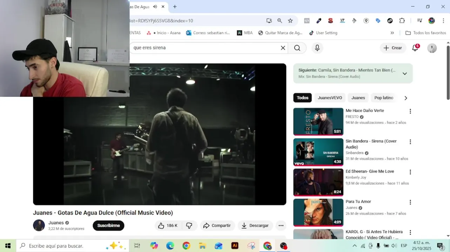Open the code brackets extension icon
The width and height of the screenshot is (450, 252).
tap(307, 21)
